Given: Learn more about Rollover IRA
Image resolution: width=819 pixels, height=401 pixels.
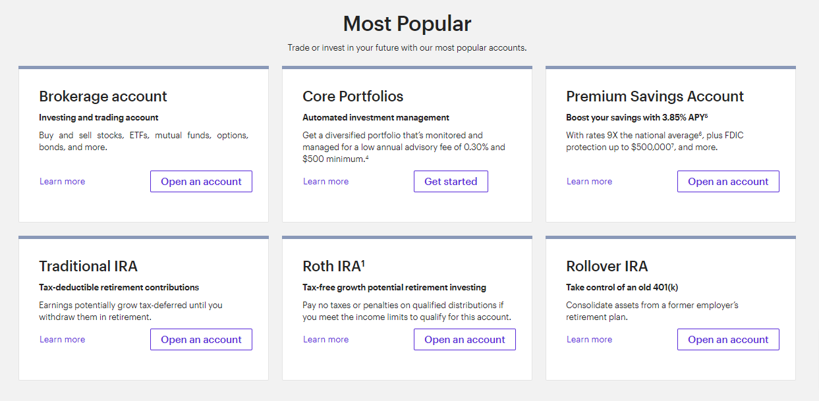Looking at the screenshot, I should click(590, 340).
